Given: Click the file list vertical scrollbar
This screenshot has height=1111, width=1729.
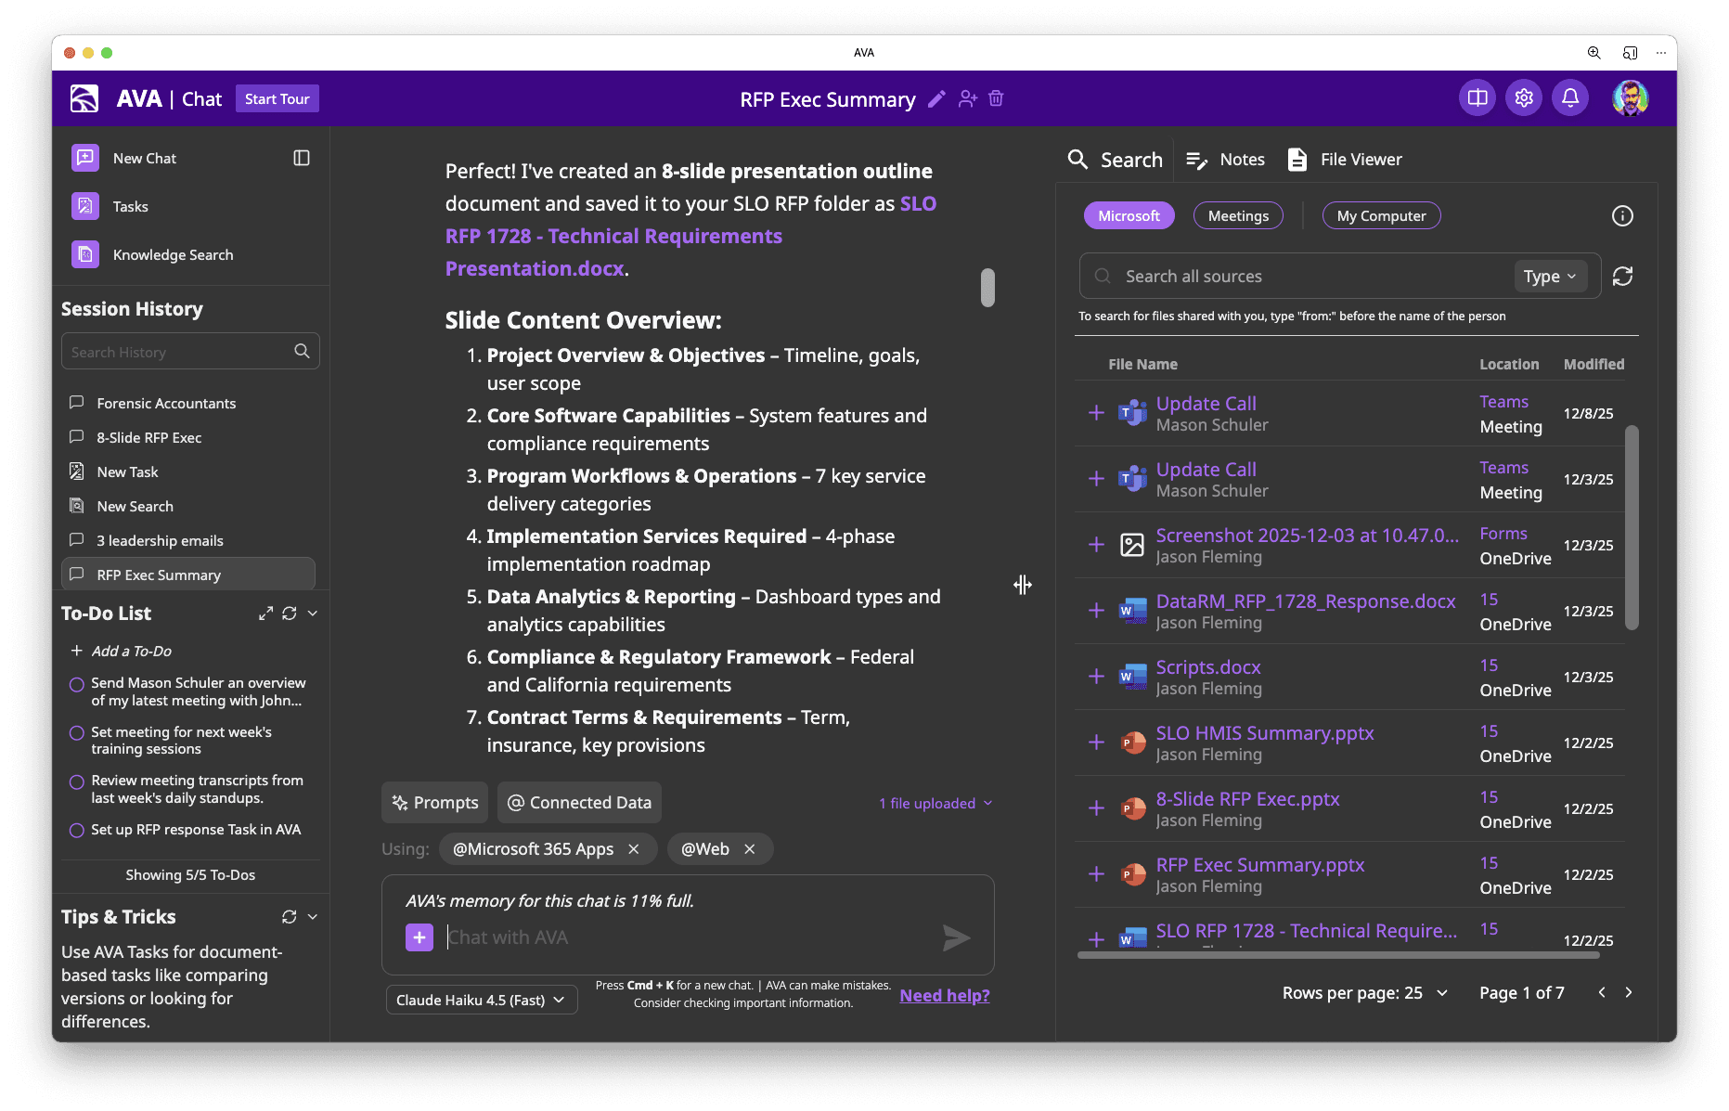Looking at the screenshot, I should tap(1632, 528).
